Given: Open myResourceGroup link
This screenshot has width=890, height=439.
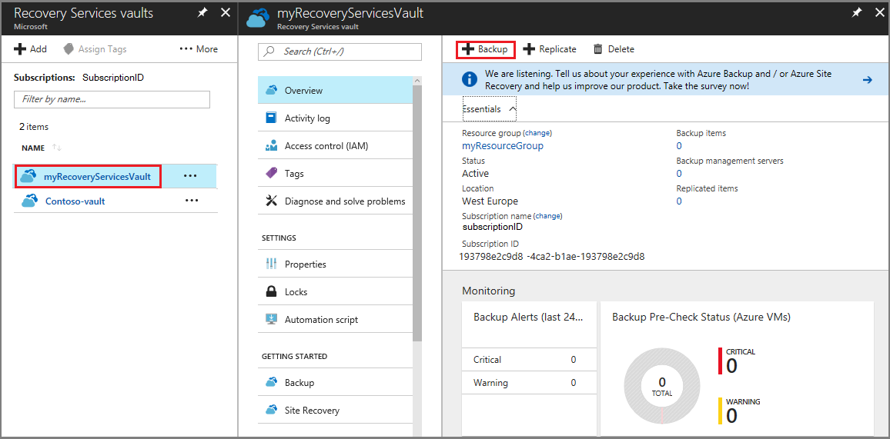Looking at the screenshot, I should pyautogui.click(x=502, y=145).
